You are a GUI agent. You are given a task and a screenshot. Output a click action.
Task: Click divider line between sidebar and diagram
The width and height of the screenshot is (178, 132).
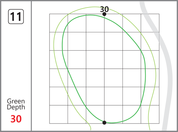point(31,66)
